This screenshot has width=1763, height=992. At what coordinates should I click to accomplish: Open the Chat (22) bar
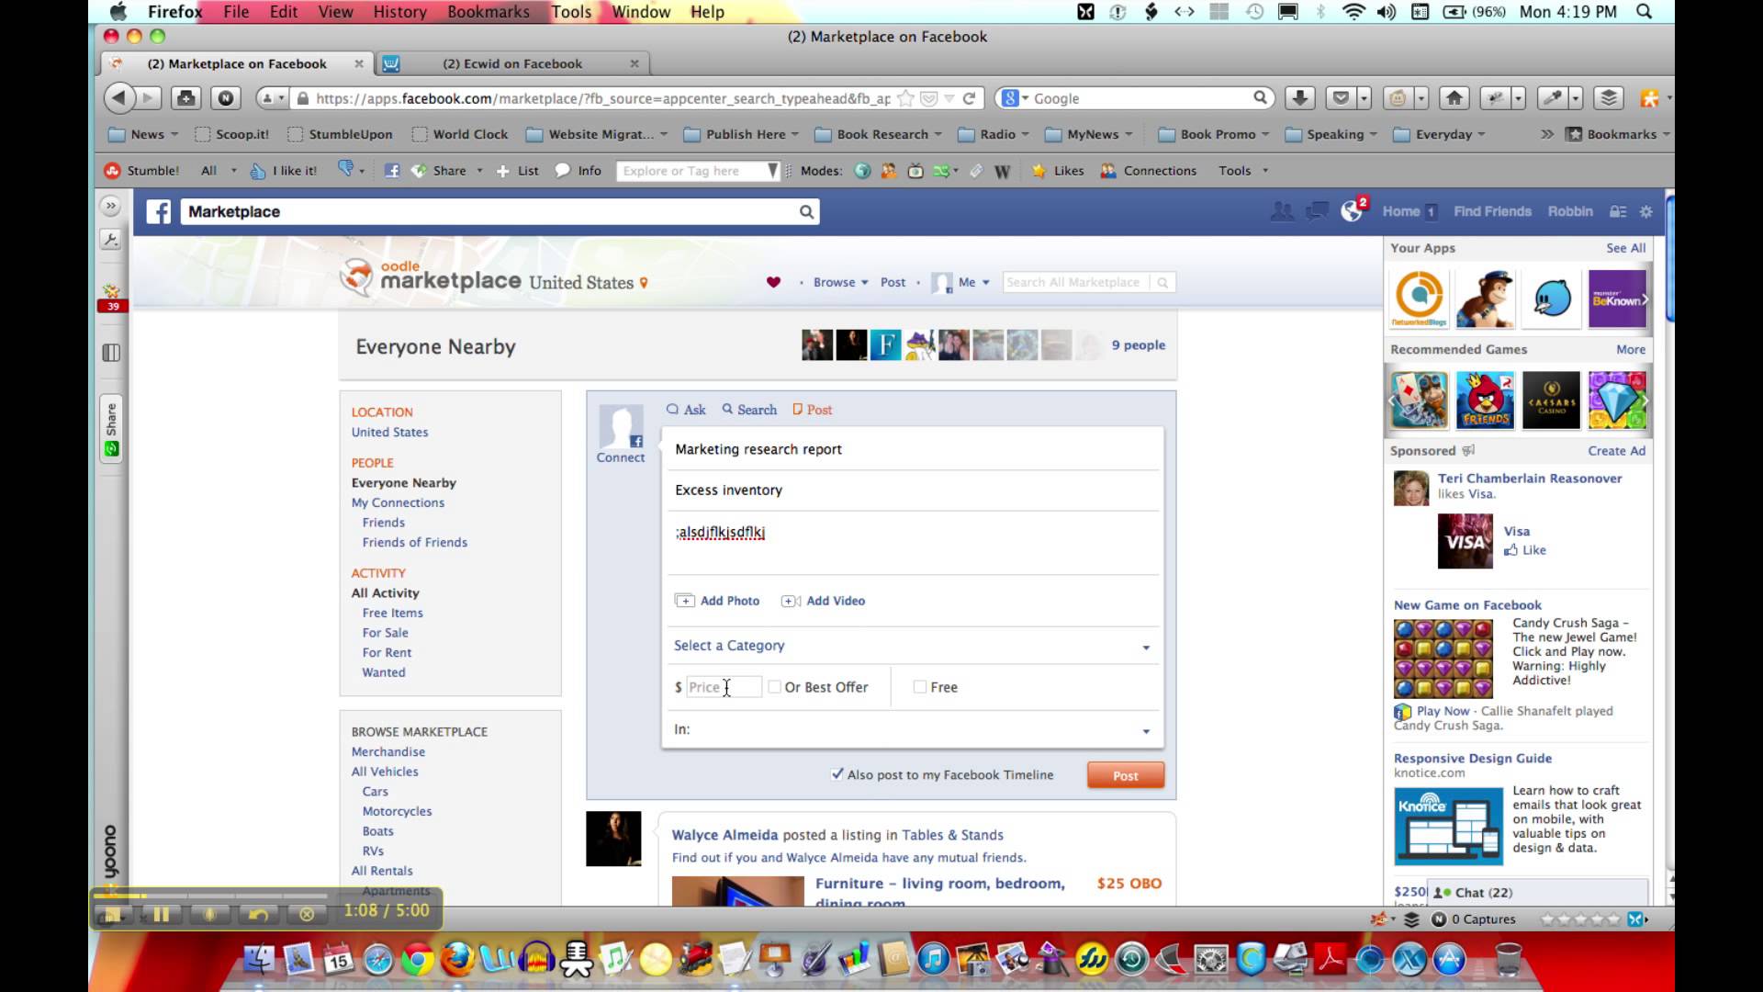point(1539,892)
